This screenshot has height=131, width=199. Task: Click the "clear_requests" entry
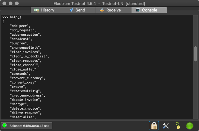coord(25,61)
